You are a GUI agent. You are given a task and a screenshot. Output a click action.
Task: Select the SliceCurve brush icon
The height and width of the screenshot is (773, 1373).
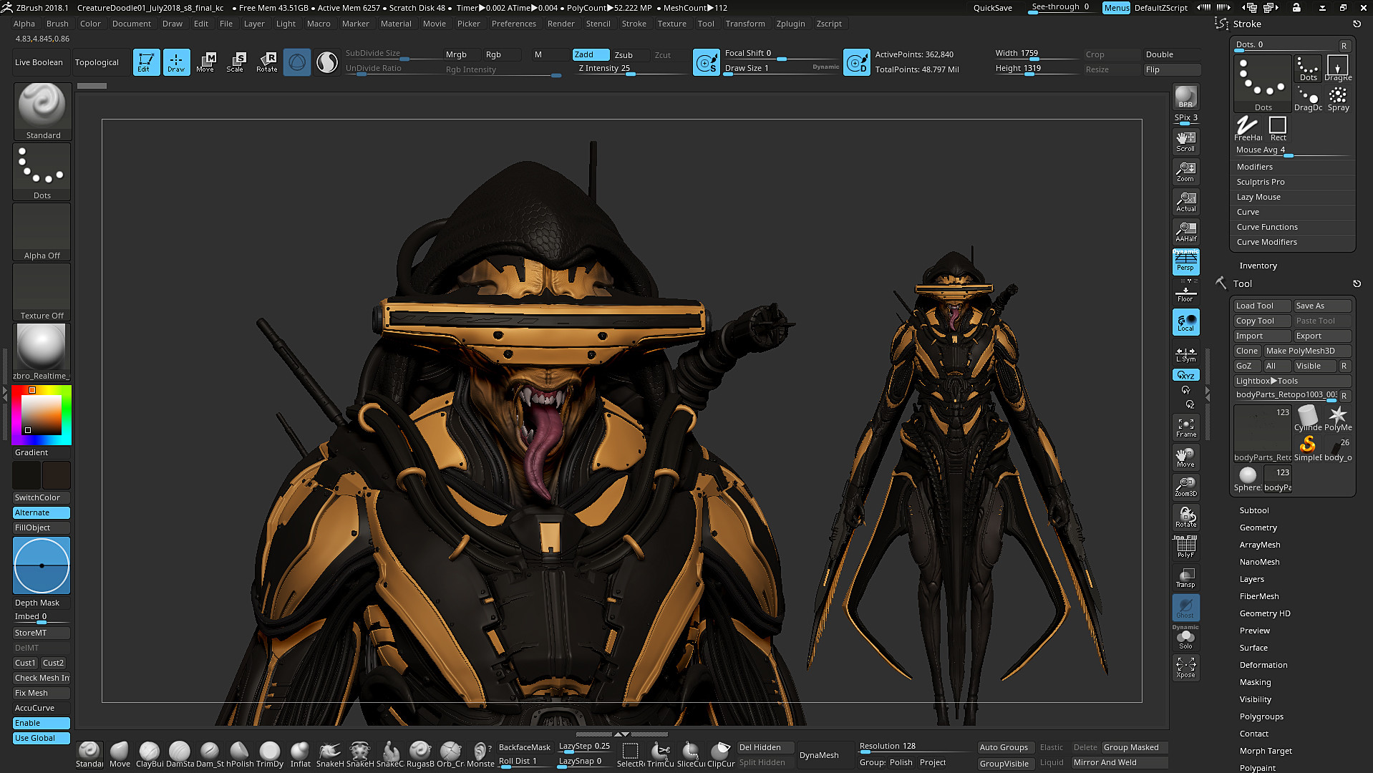pos(691,754)
